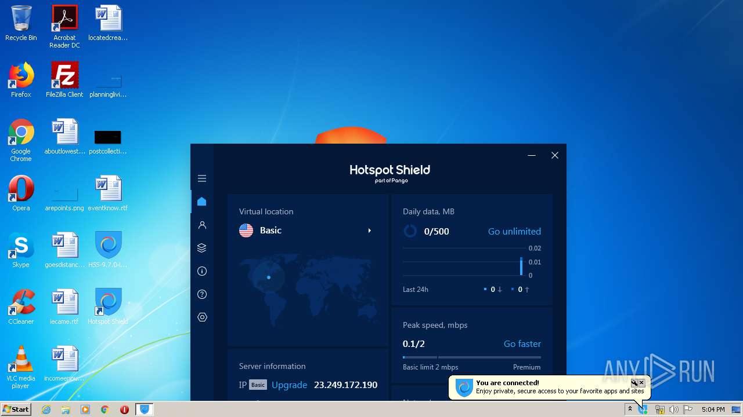Expand the Basic virtual location arrow
743x417 pixels.
(369, 231)
